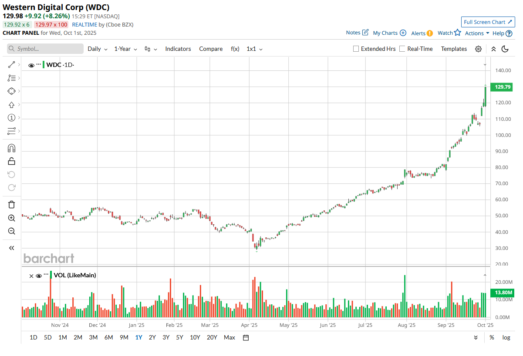Open the 1-Year period dropdown
Screen dimensions: 523x356
[125, 49]
